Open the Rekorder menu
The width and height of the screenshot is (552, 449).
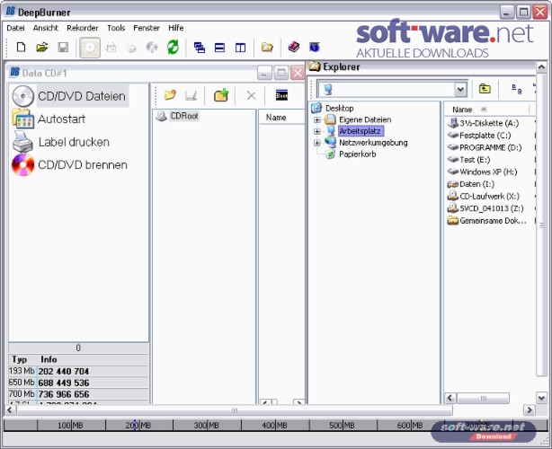(83, 28)
